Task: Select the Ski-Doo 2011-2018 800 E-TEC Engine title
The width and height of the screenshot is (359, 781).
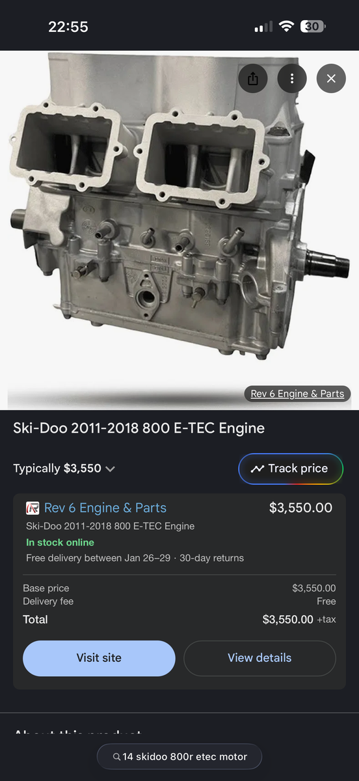Action: (x=139, y=428)
